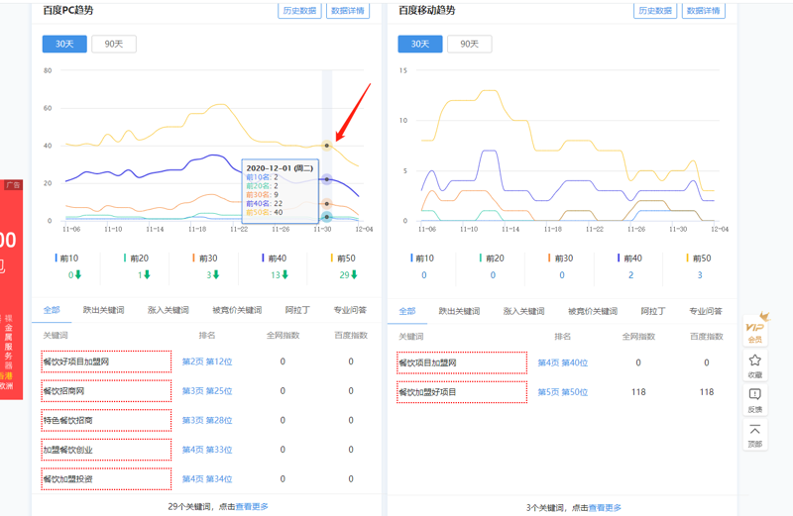Viewport: 793px width, 516px height.
Task: Click 历史数据 button in 百度PC趋势
Action: [x=298, y=11]
